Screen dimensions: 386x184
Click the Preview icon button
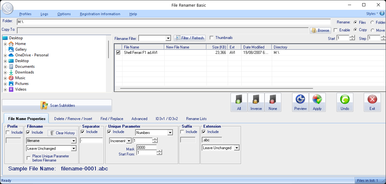(x=300, y=102)
